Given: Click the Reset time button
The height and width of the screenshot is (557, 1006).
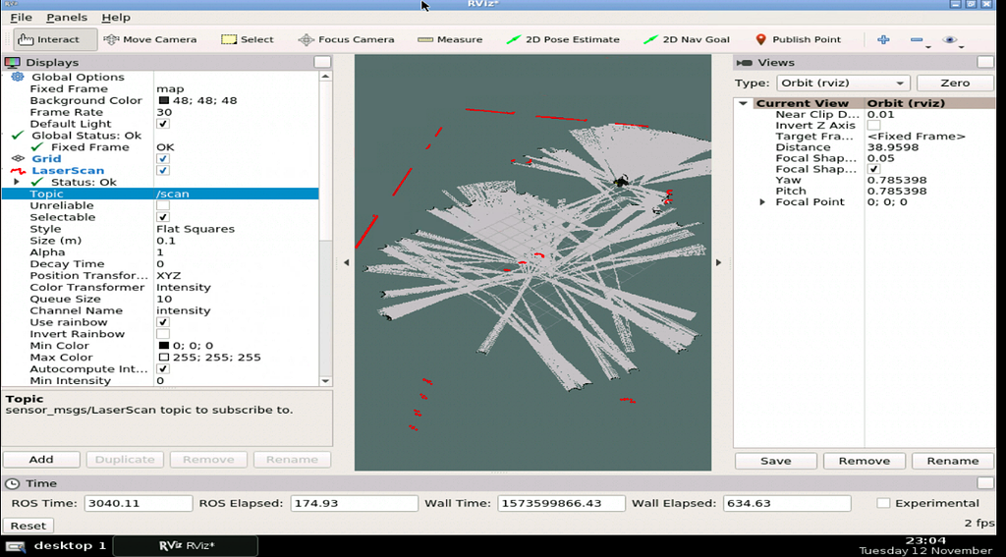Looking at the screenshot, I should click(x=28, y=526).
